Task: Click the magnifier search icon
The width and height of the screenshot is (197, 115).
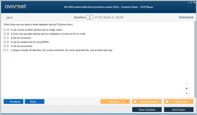Action: coord(186,83)
